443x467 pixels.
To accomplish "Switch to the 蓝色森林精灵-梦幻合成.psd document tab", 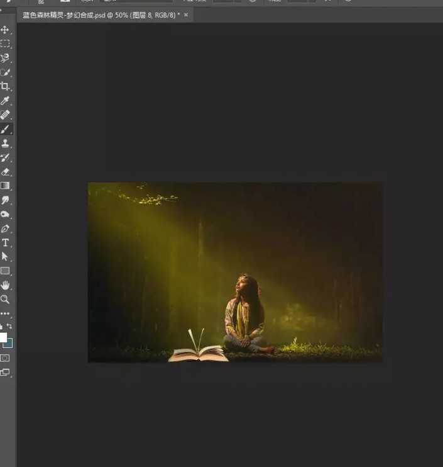I will click(101, 14).
